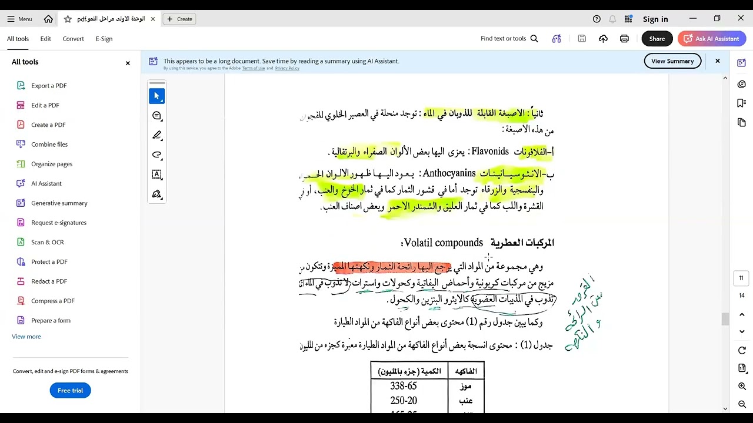This screenshot has width=753, height=423.
Task: Open Privacy Policy link
Action: tap(287, 68)
